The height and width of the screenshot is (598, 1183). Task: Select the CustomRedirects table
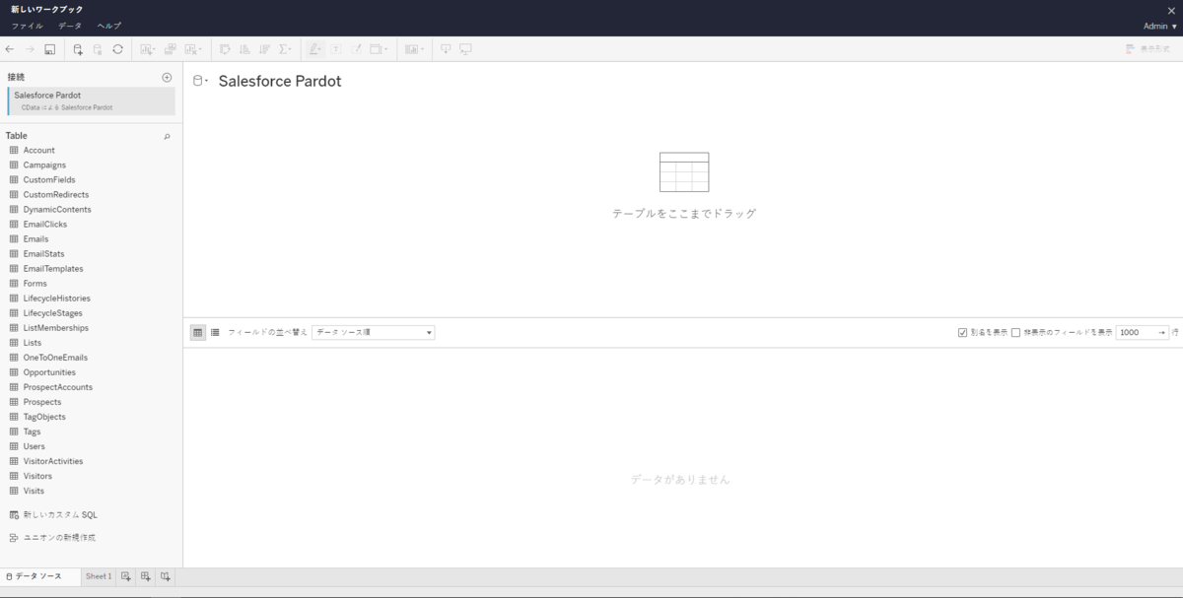point(56,194)
